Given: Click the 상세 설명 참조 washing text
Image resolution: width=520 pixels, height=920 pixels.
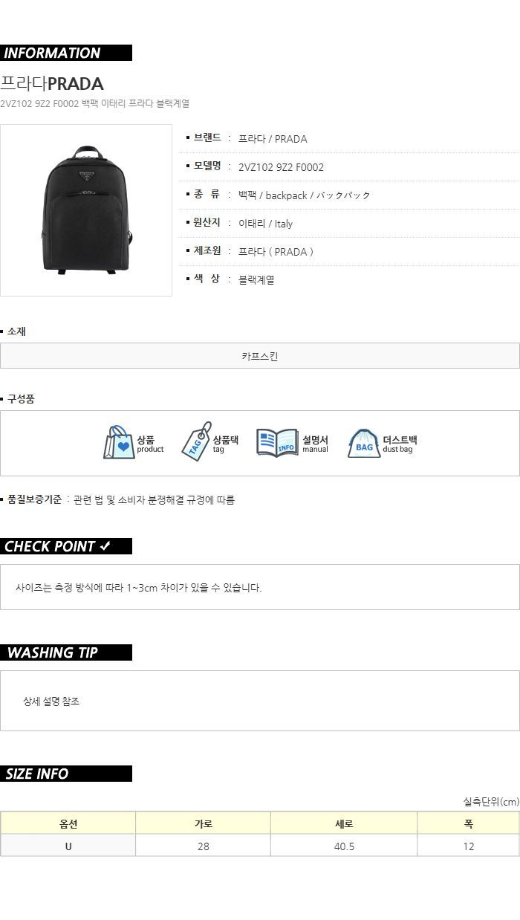Looking at the screenshot, I should pos(51,702).
